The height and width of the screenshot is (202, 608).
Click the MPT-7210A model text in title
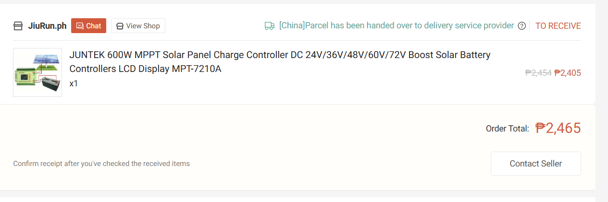pyautogui.click(x=197, y=69)
